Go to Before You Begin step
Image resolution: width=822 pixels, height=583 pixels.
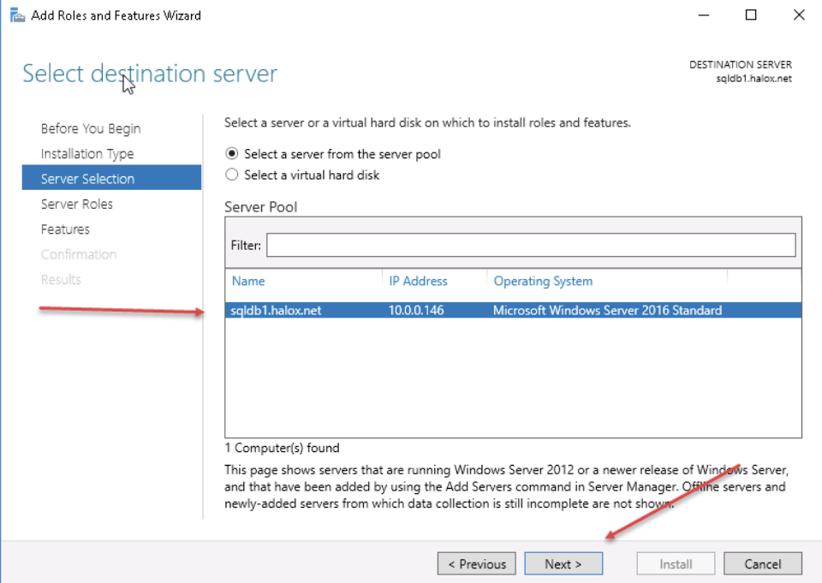(91, 128)
